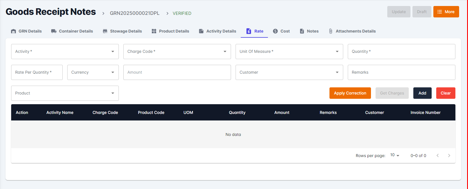
Task: Click the Activity Details document icon
Action: click(201, 31)
